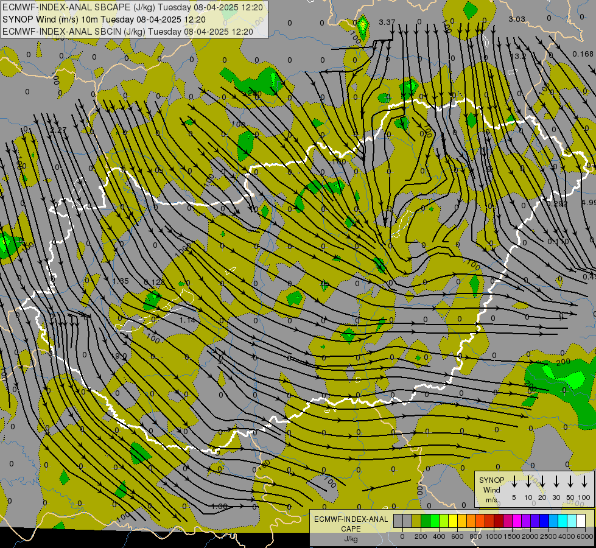Screen dimensions: 596x548
Task: Click the '1.14' wind value on the map
Action: (x=188, y=320)
